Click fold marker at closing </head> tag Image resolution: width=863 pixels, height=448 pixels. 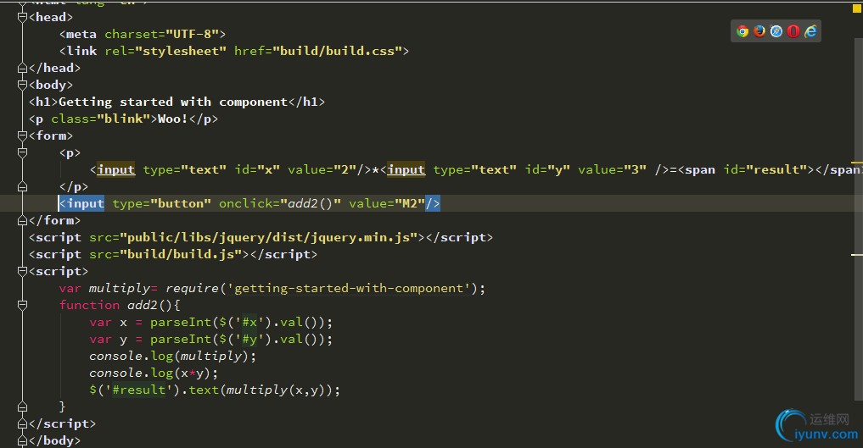23,68
